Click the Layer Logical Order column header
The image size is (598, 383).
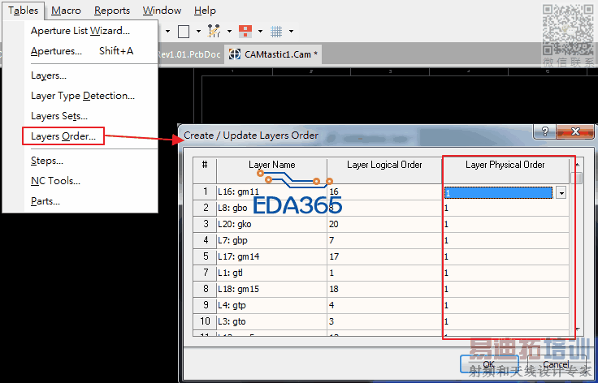pos(384,170)
